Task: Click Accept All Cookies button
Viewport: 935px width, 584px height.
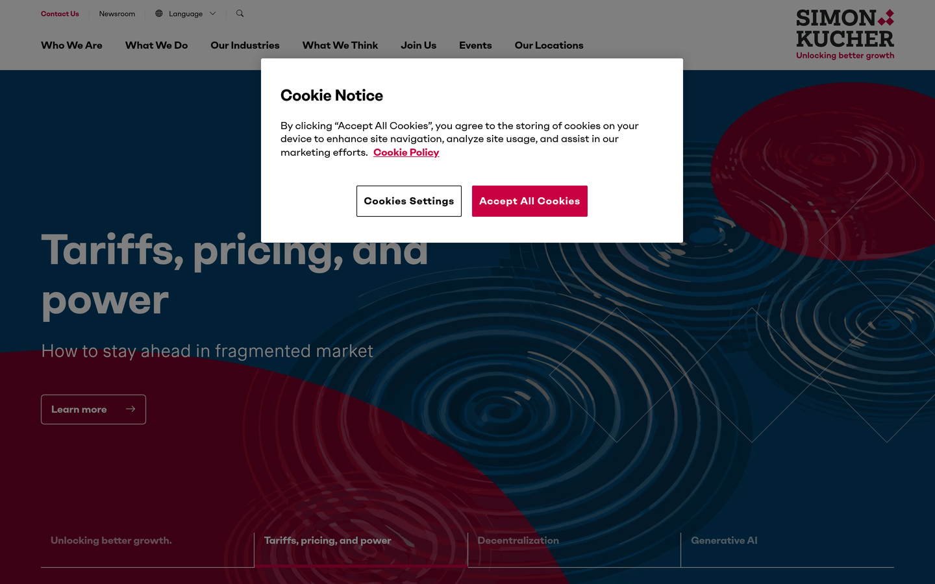Action: point(530,201)
